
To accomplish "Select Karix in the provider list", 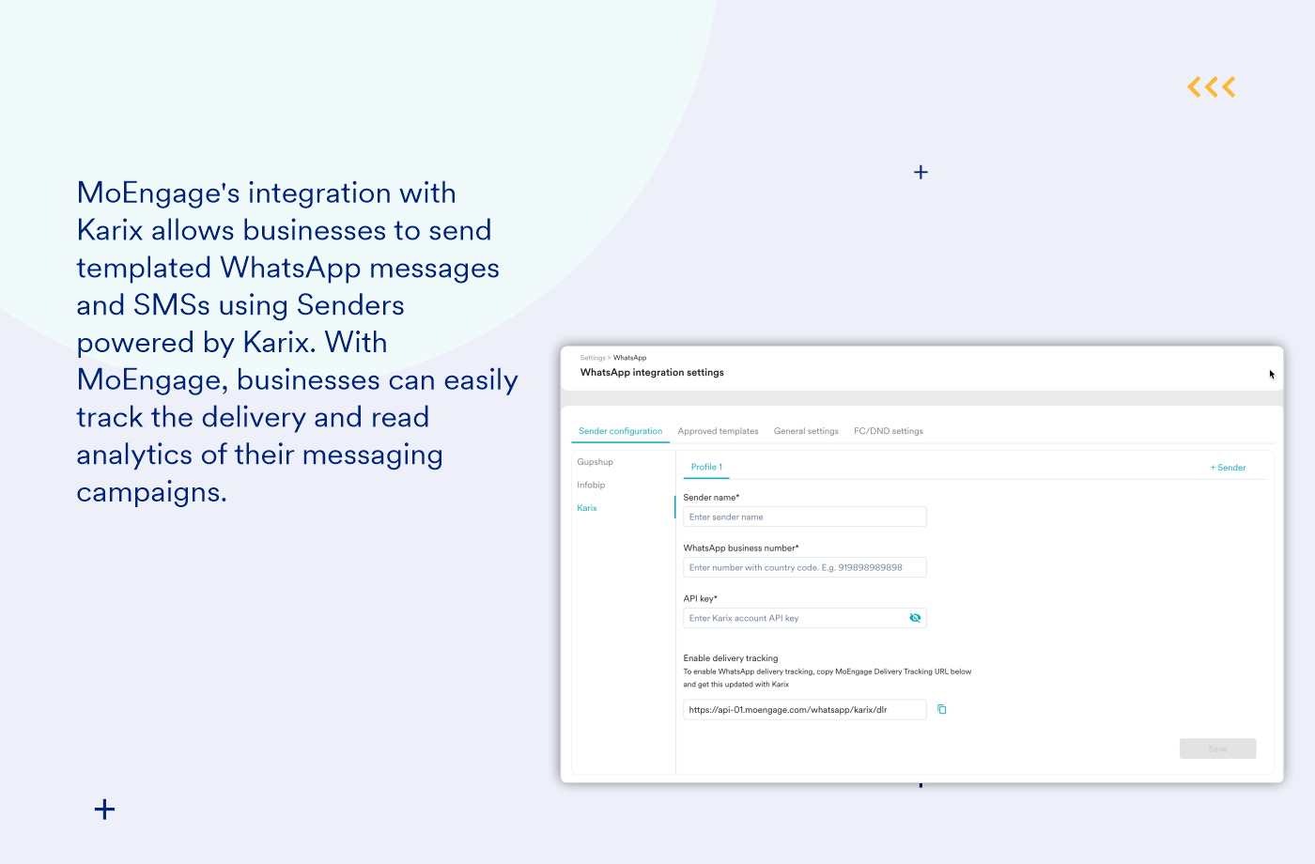I will click(587, 508).
